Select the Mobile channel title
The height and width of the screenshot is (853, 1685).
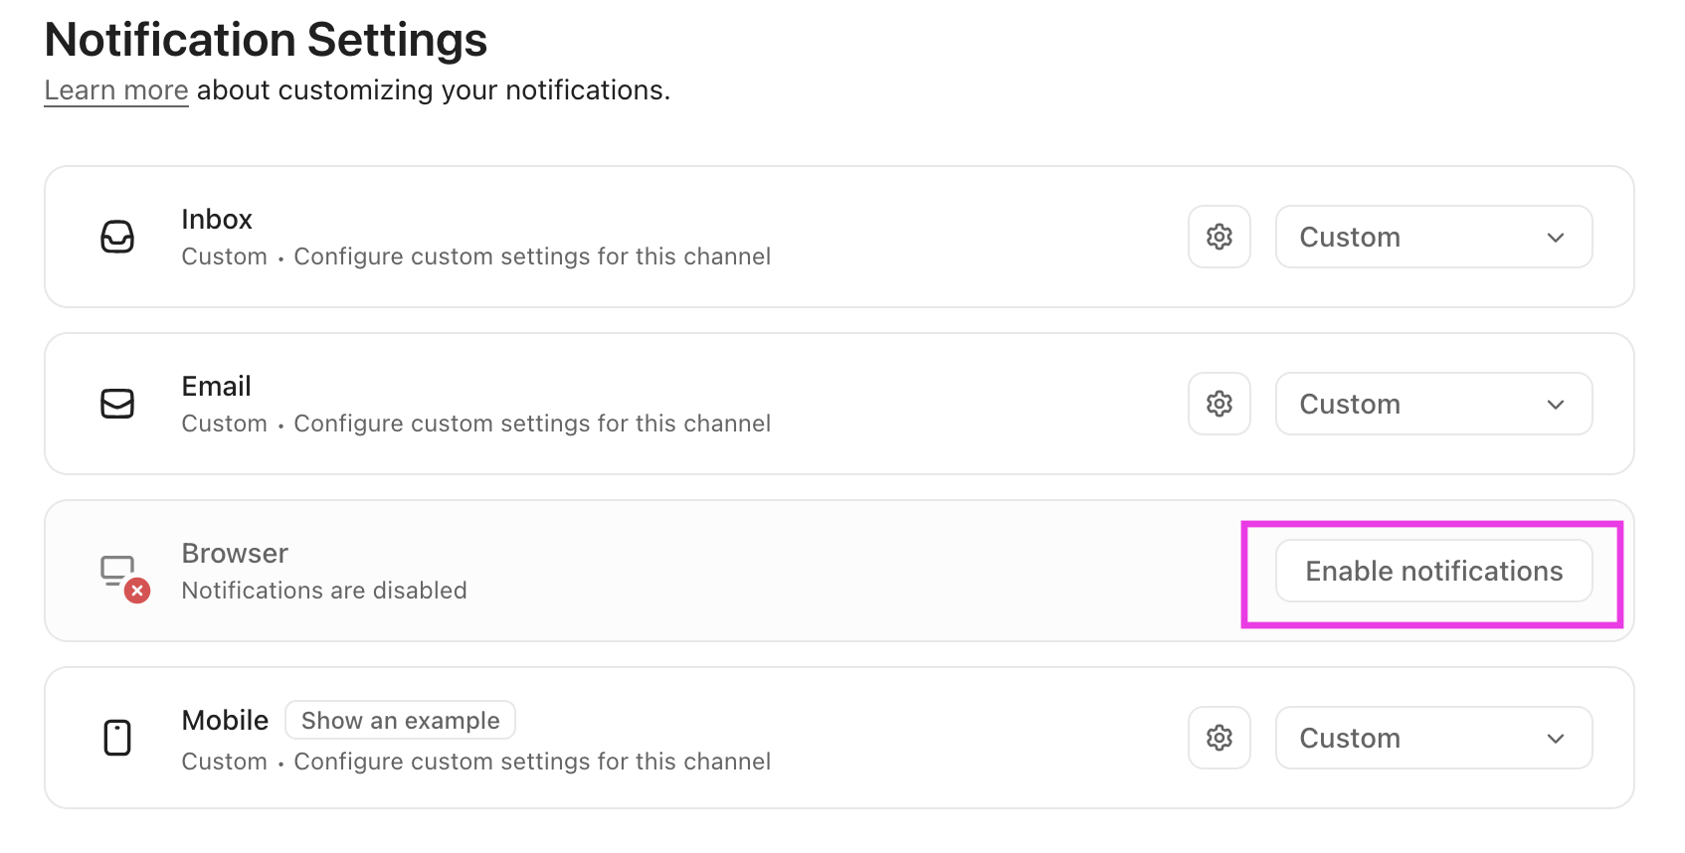(225, 720)
